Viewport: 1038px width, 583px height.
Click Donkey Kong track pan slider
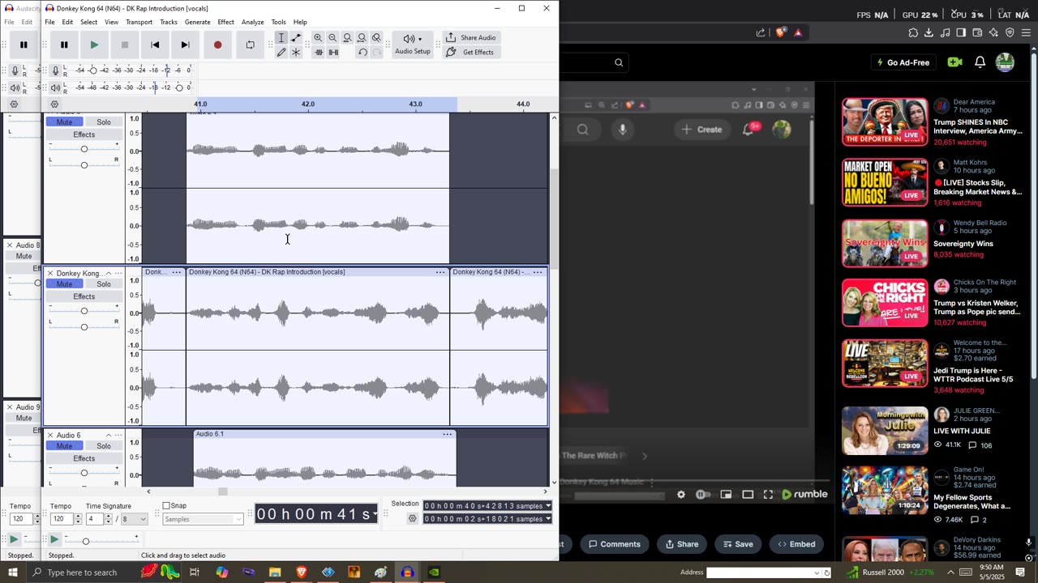pos(84,327)
